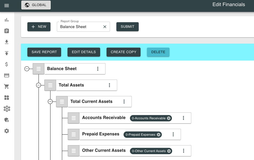Select the credit card payments icon
254x160 pixels.
[x=7, y=75]
